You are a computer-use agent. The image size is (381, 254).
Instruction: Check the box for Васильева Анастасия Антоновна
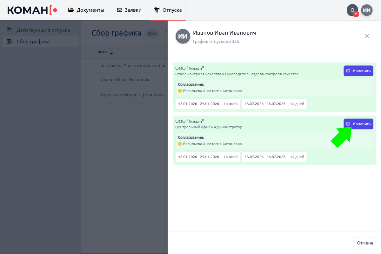pyautogui.click(x=88, y=65)
